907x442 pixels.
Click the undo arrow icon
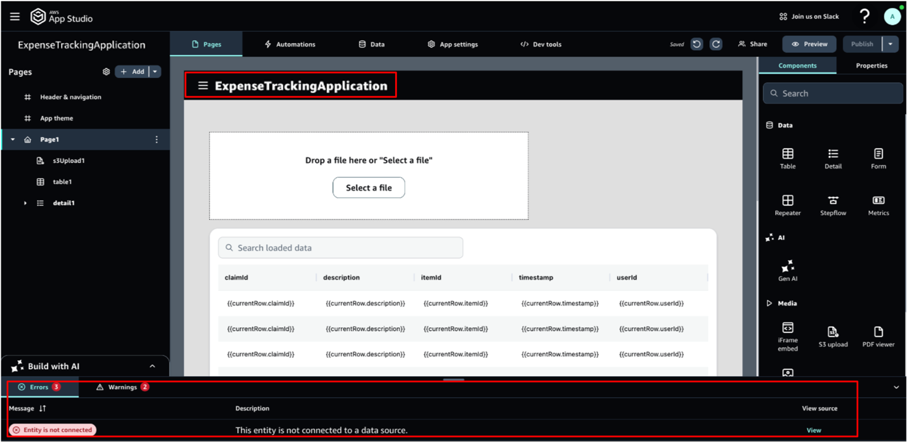click(x=696, y=44)
